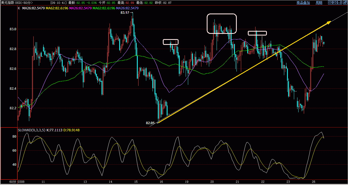Click date 13 on the time axis
This screenshot has width=348, height=185.
point(85,182)
